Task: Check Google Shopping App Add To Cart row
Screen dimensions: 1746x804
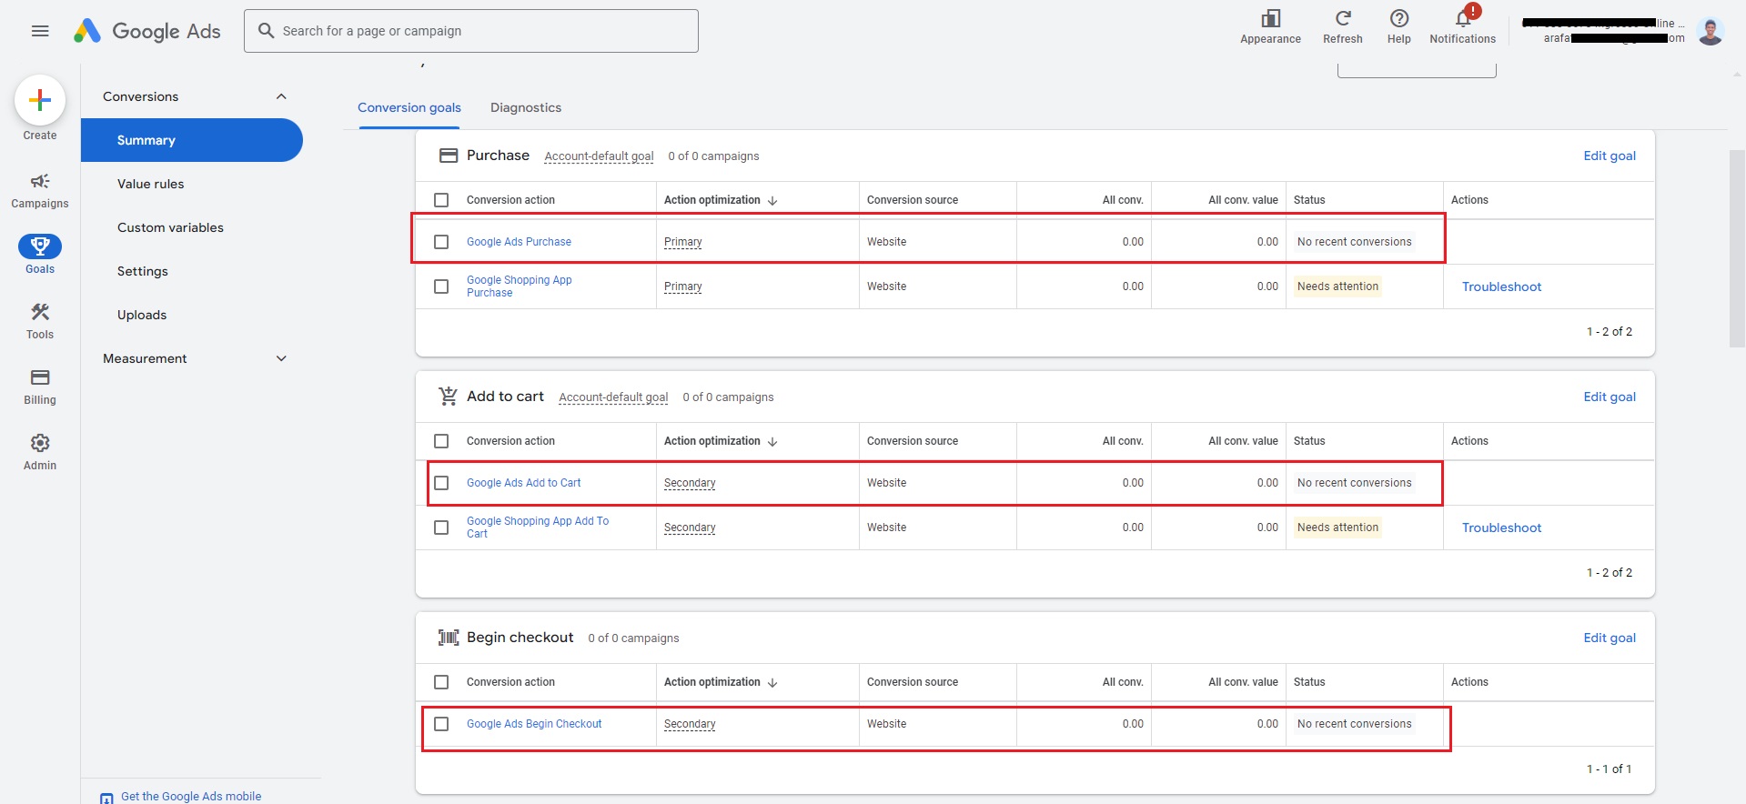Action: coord(441,528)
